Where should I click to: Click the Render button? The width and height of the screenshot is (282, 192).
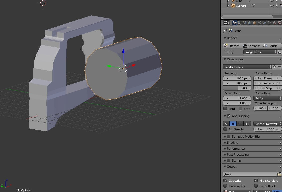click(x=232, y=46)
